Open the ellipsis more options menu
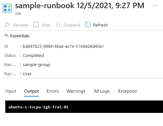This screenshot has width=163, height=126. point(155,6)
